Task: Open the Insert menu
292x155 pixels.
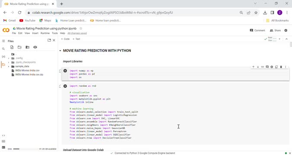Action: coord(35,33)
